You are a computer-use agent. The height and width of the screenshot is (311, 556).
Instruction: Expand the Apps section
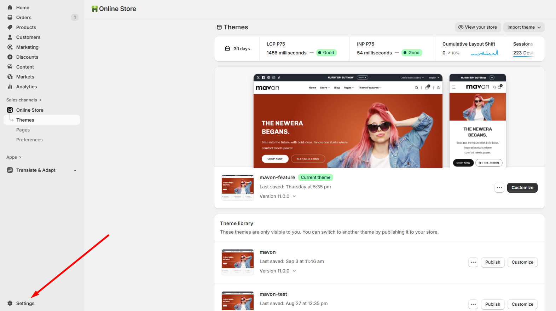click(14, 157)
